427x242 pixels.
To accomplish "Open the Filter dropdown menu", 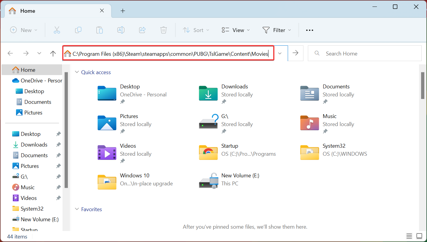I will (x=277, y=30).
